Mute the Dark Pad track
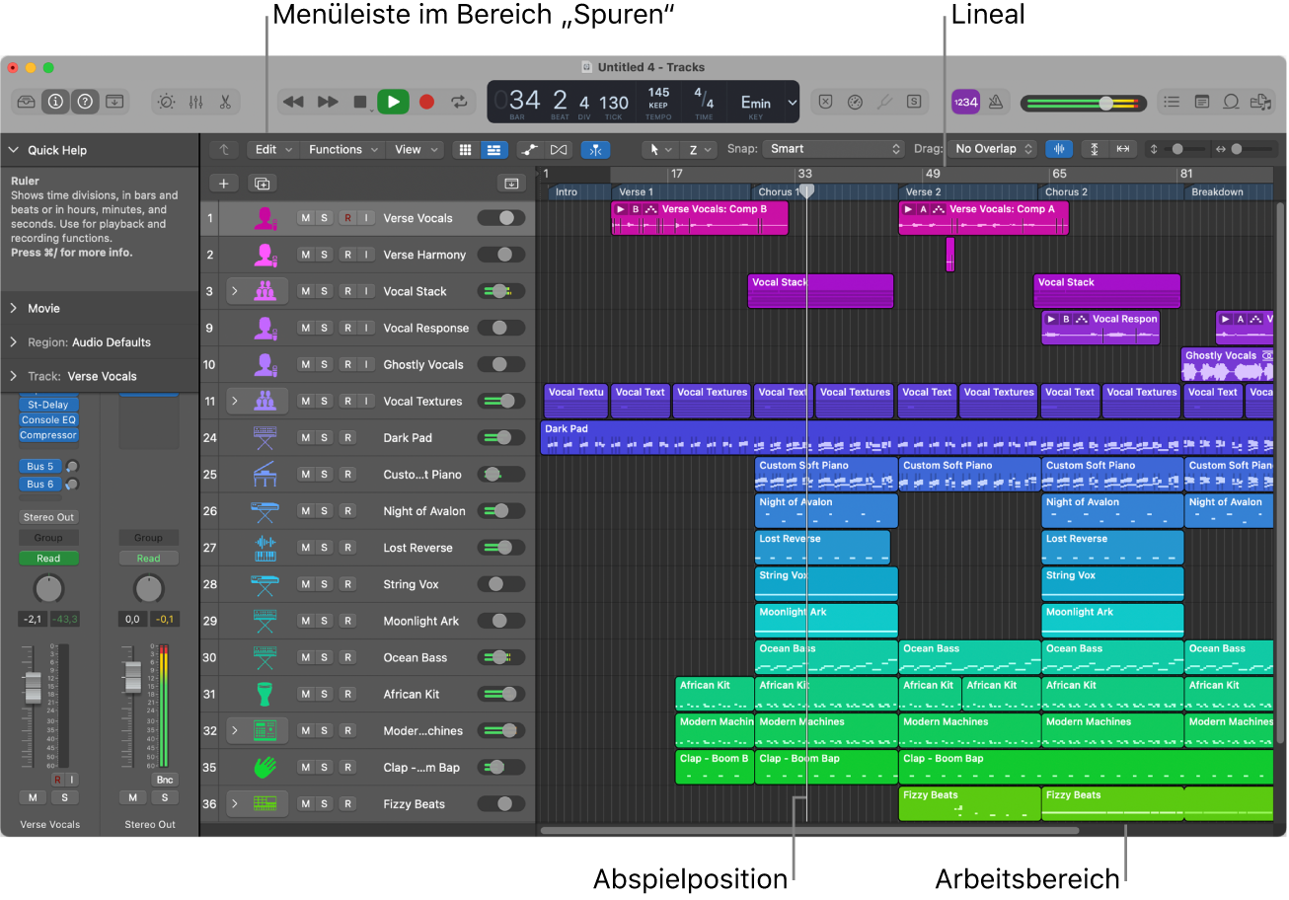1289x900 pixels. 305,438
